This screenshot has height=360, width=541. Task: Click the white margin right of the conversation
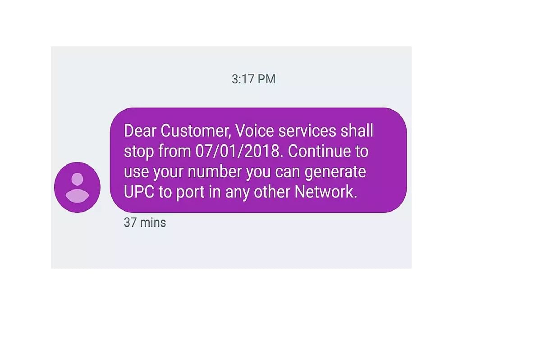(476, 157)
